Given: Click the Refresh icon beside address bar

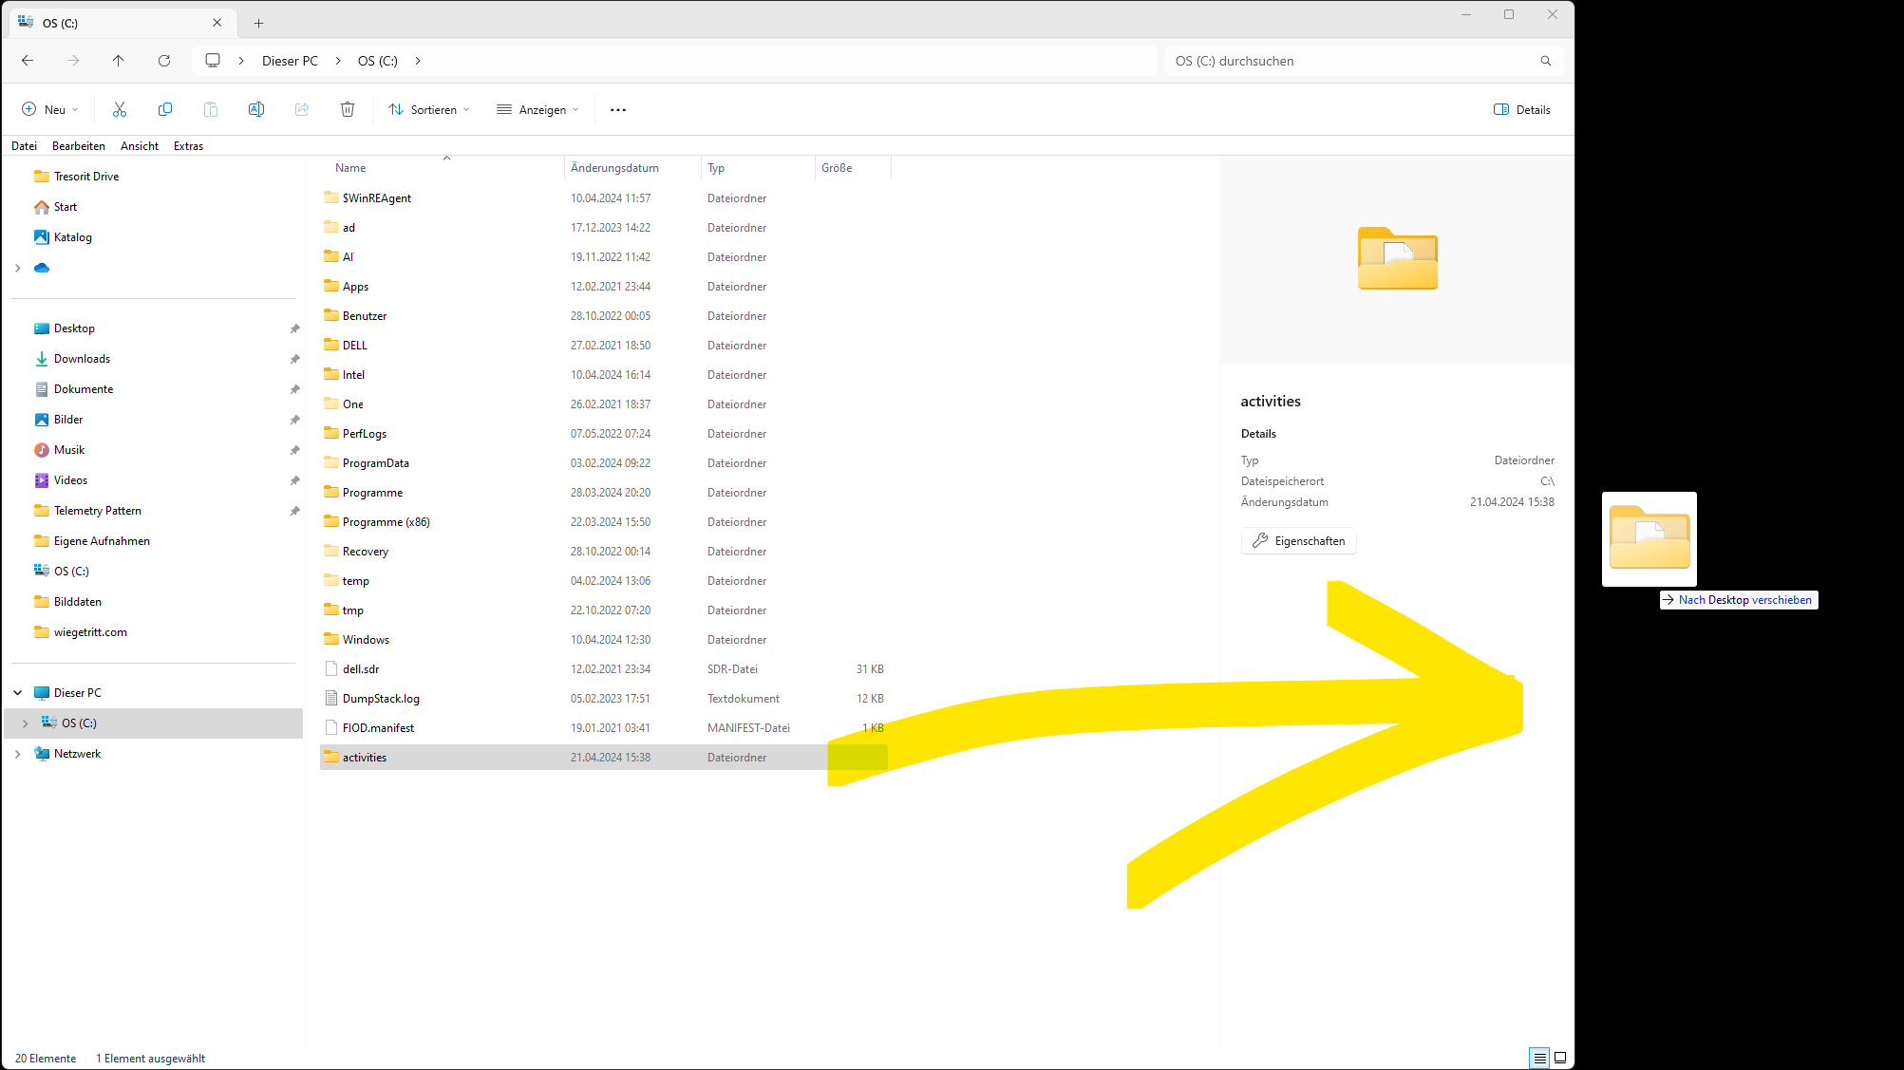Looking at the screenshot, I should pyautogui.click(x=164, y=61).
